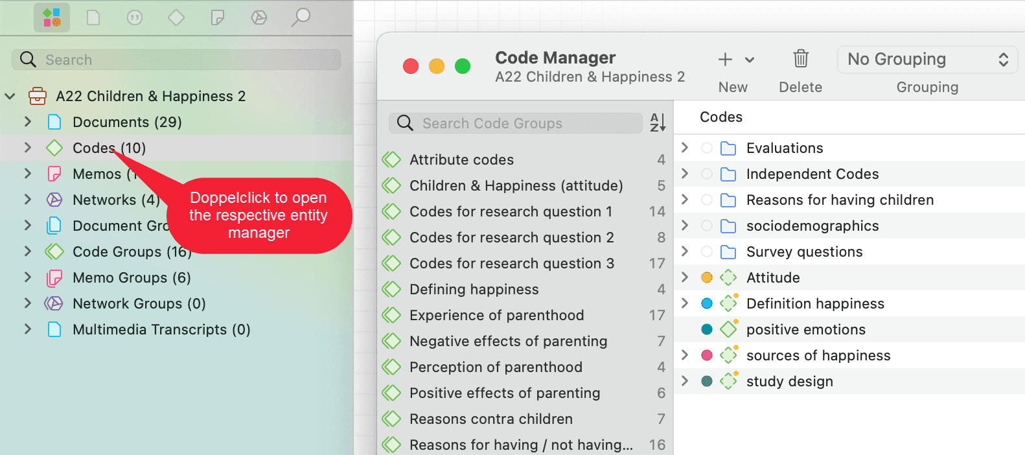Open the New dropdown arrow
Screen dimensions: 1025x455
click(750, 60)
